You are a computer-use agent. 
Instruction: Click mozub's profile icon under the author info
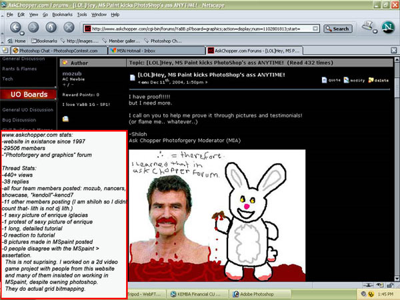(x=65, y=119)
